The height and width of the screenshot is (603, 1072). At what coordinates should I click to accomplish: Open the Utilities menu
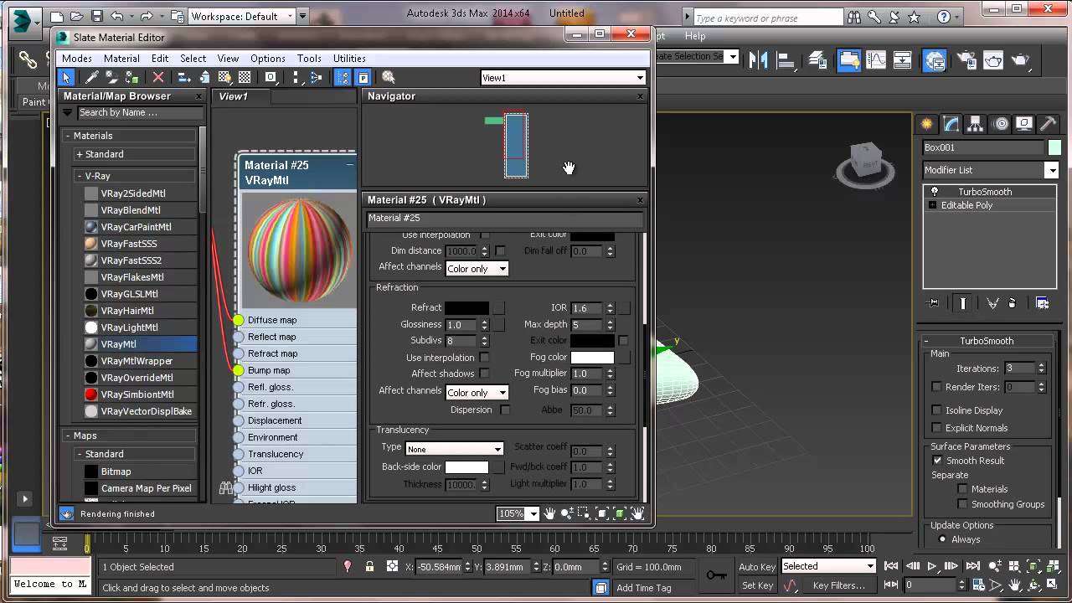click(349, 59)
